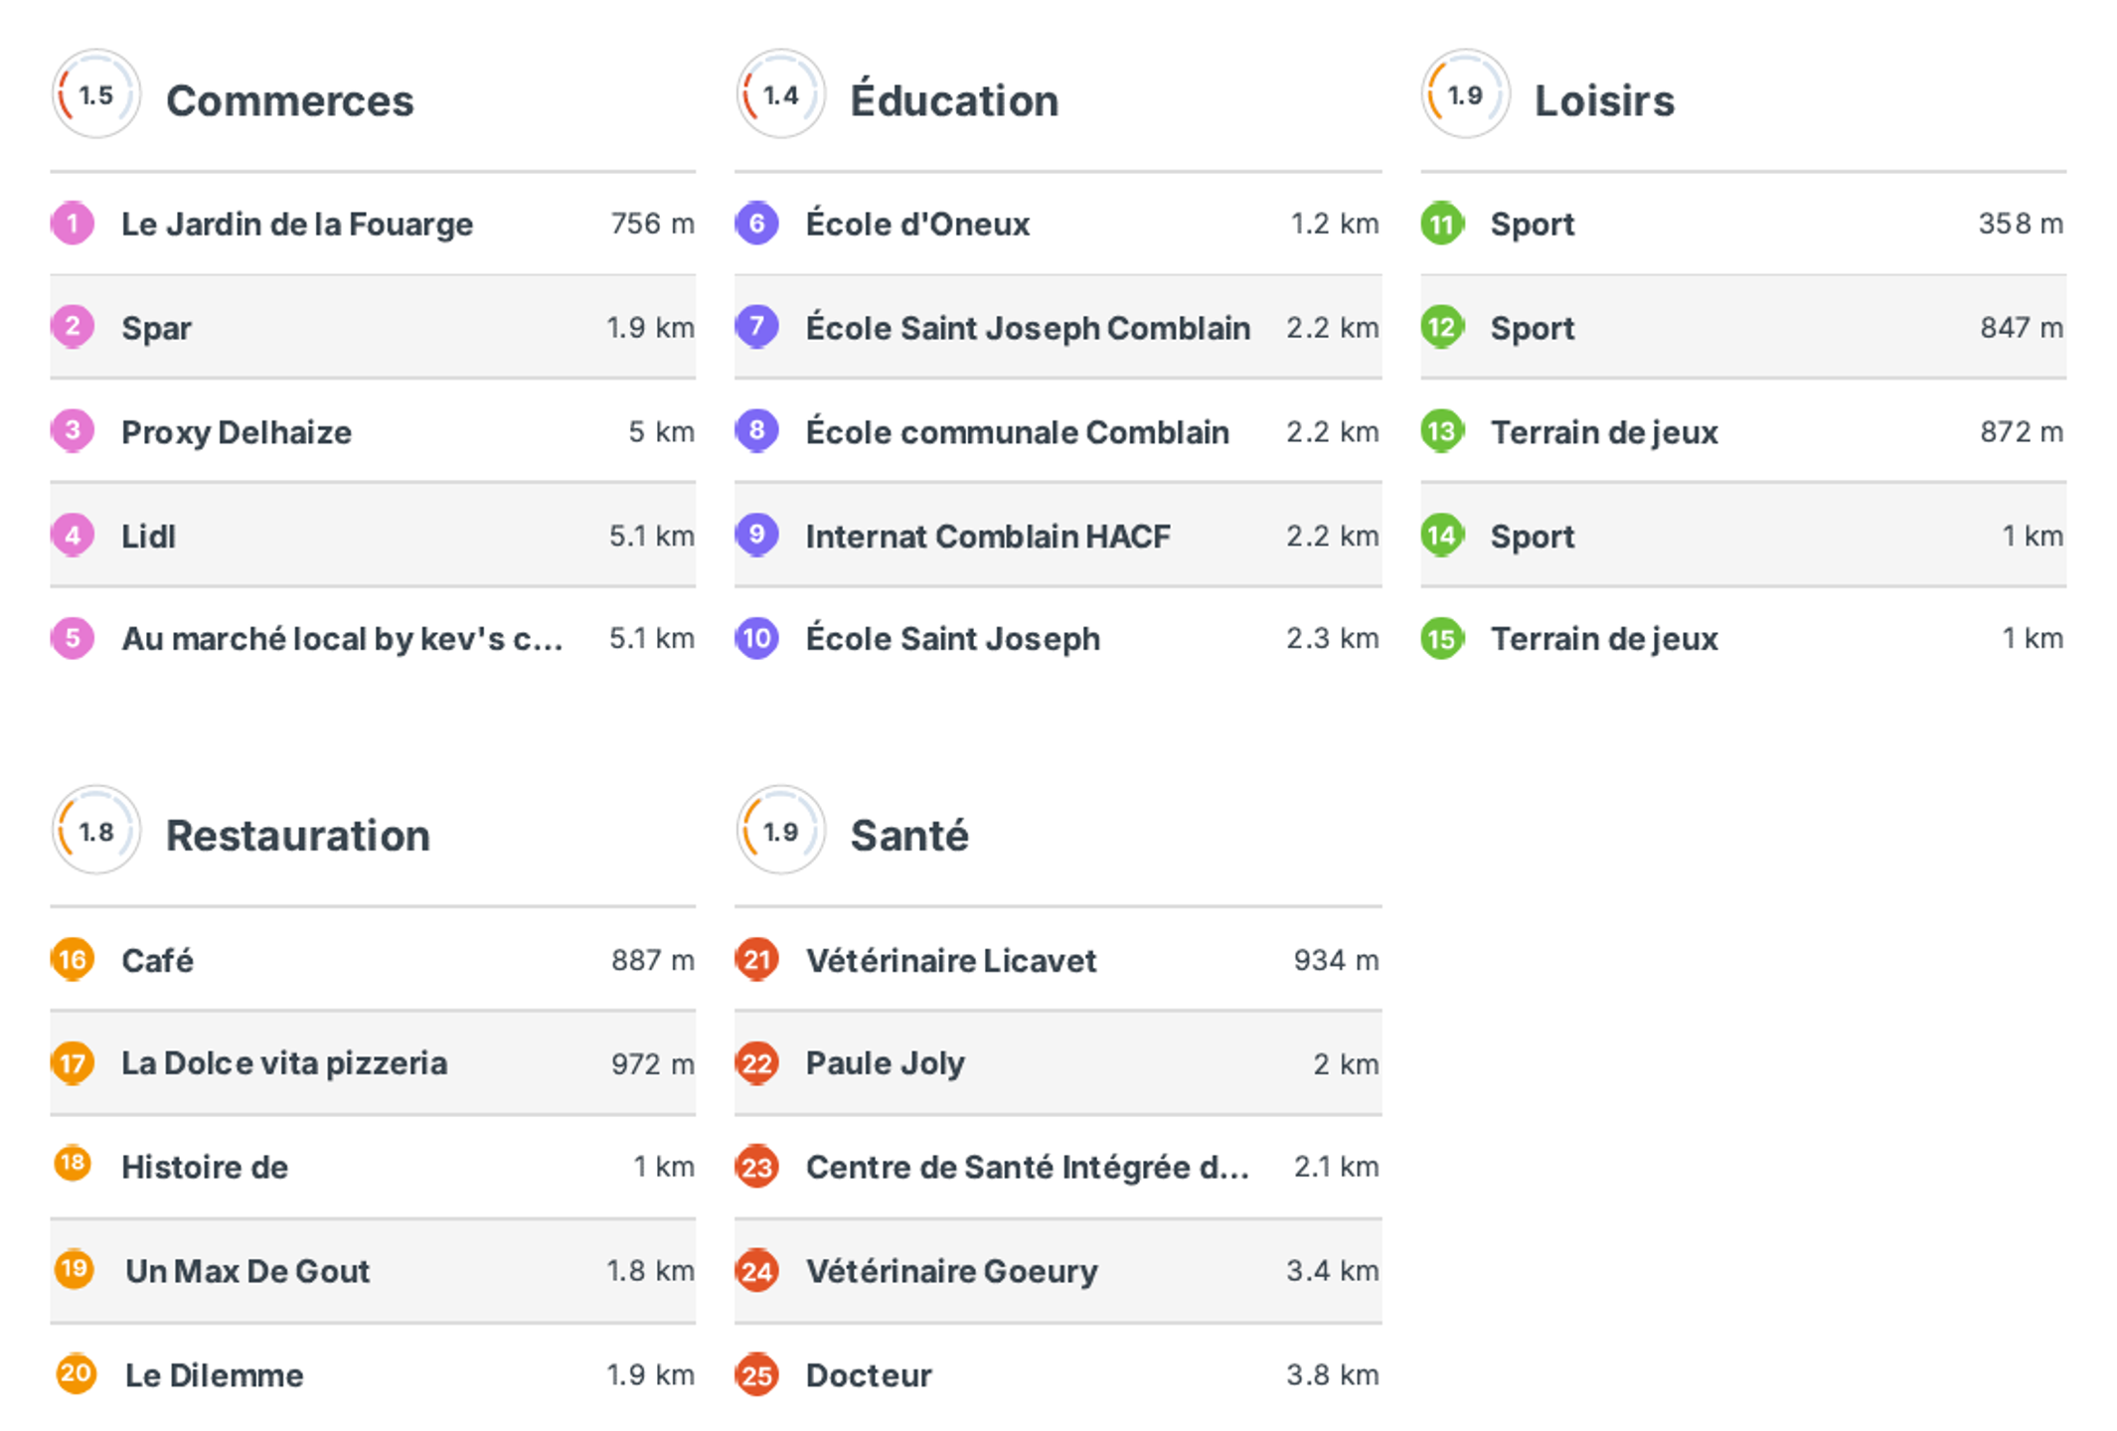Click the Santé 1.9 score gauge
Image resolution: width=2117 pixels, height=1431 pixels.
(780, 831)
